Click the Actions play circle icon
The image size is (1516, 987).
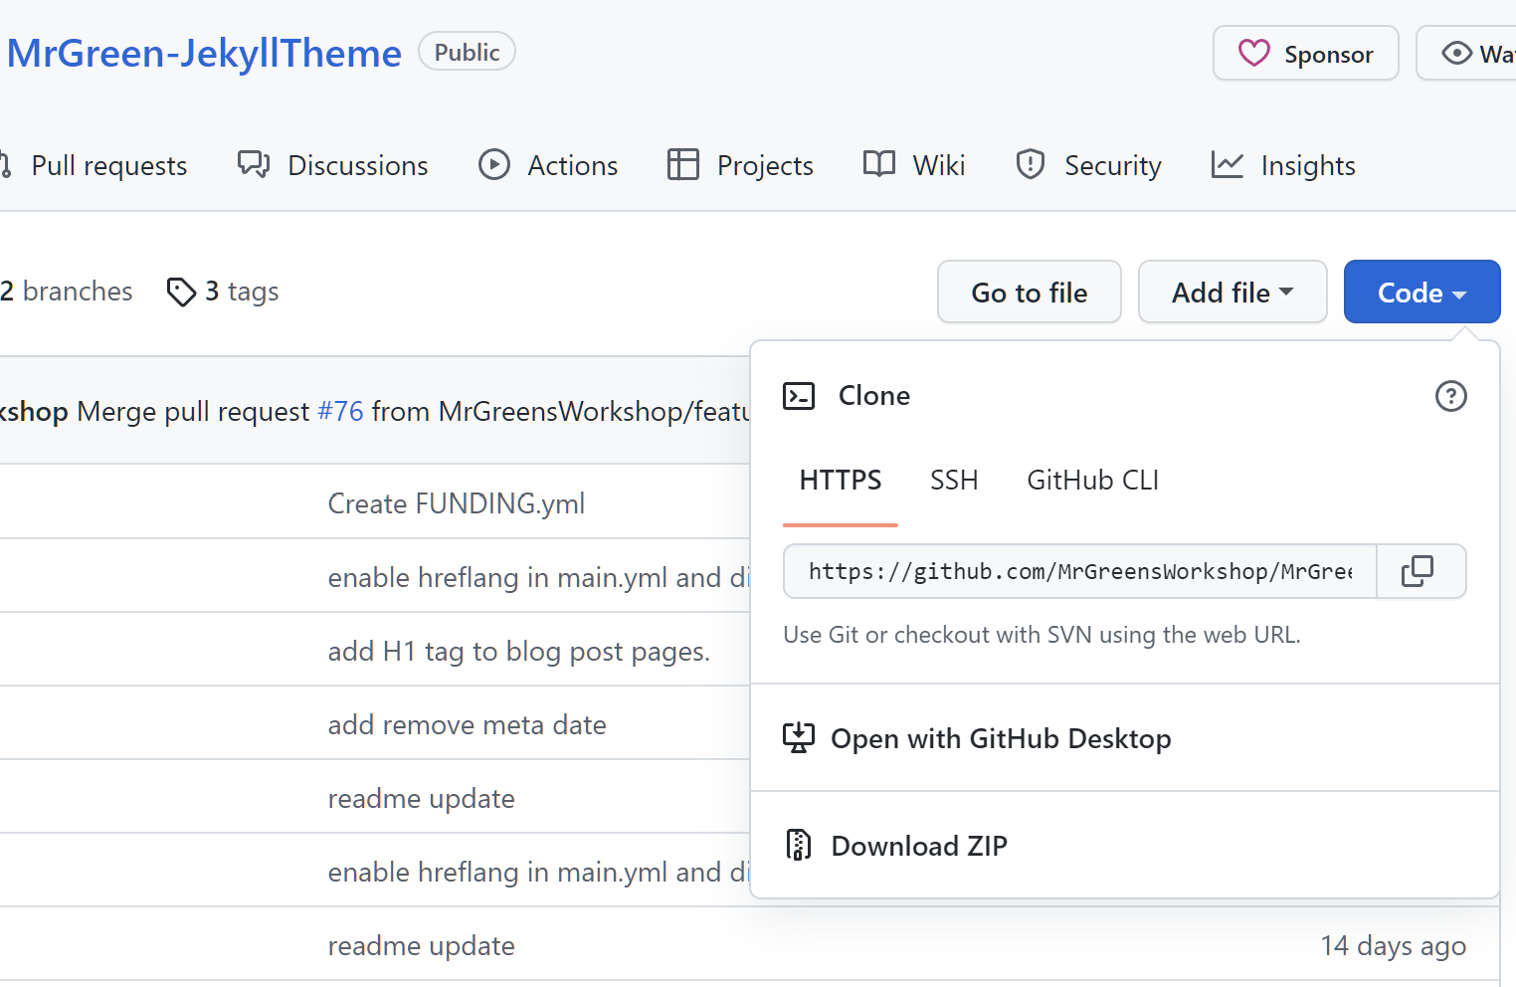pos(494,164)
